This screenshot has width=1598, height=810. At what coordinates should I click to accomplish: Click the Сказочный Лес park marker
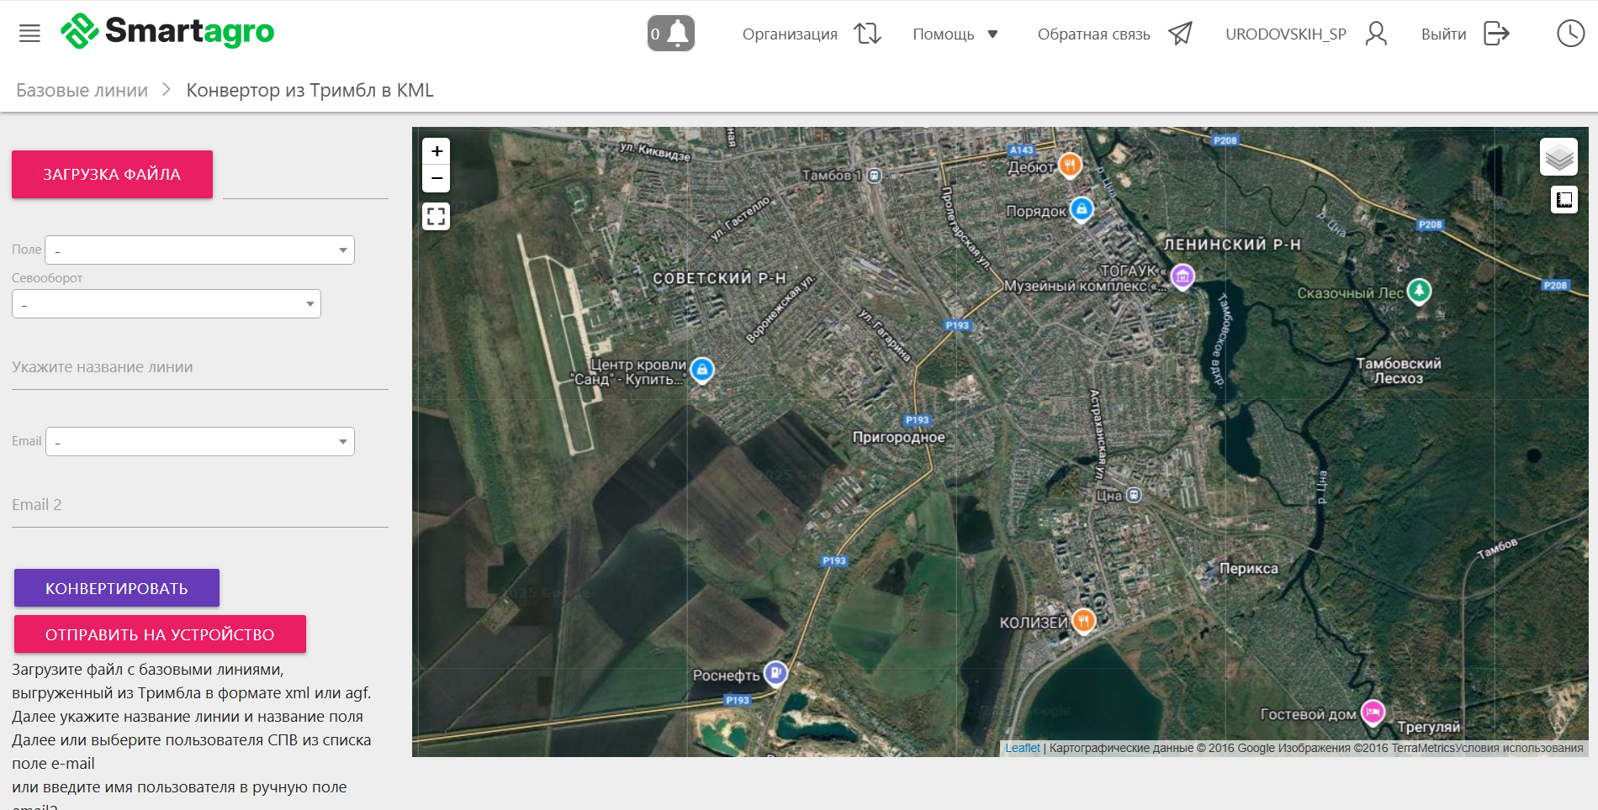pos(1420,291)
